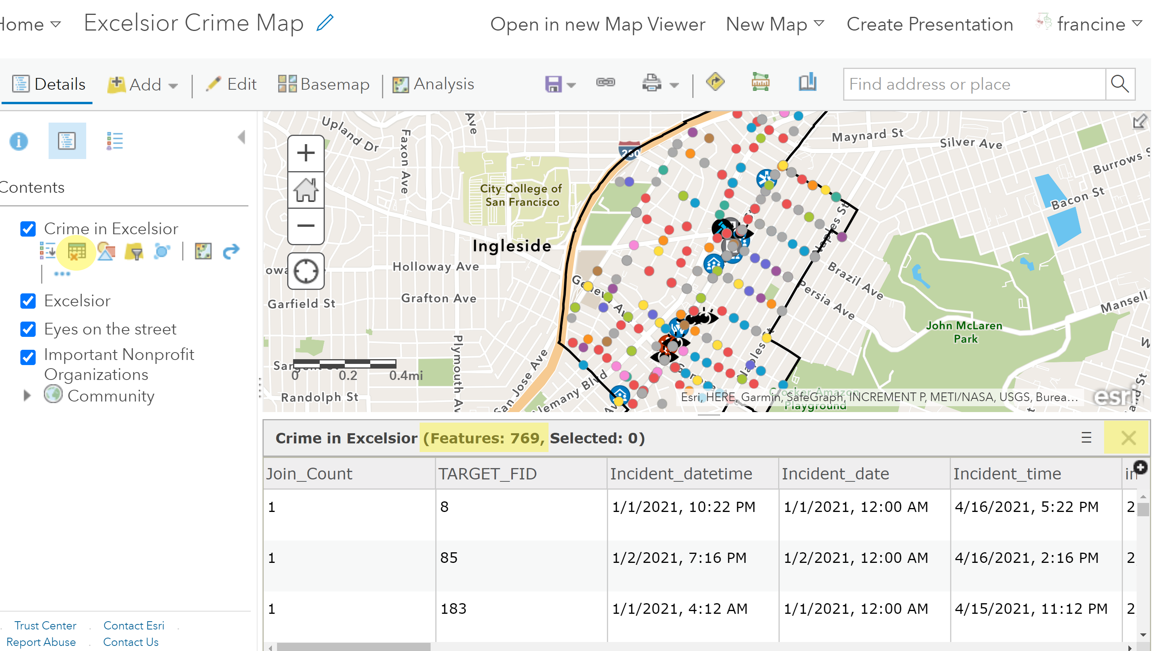Open the Measure tool in the toolbar
Screen dimensions: 1157x651
760,83
